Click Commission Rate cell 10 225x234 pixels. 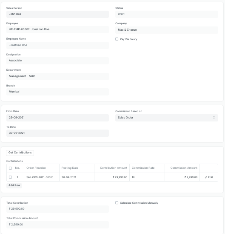147,177
